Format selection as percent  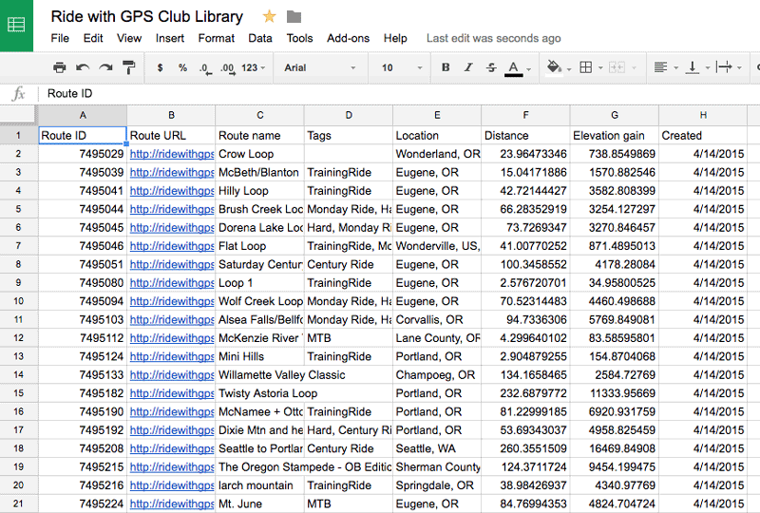tap(182, 67)
